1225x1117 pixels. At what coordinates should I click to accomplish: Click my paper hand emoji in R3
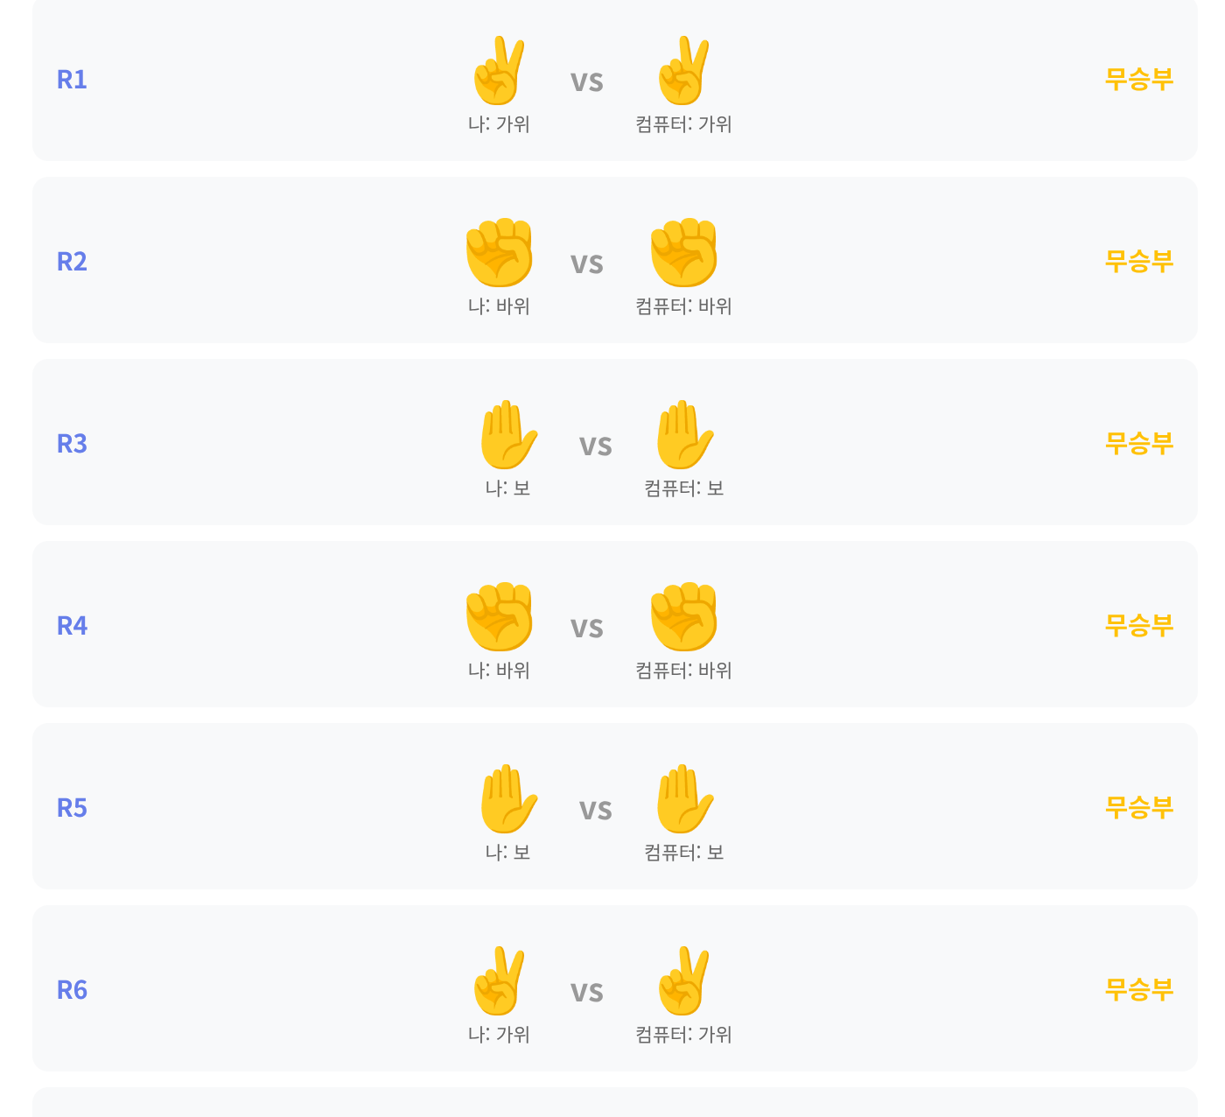pos(507,435)
